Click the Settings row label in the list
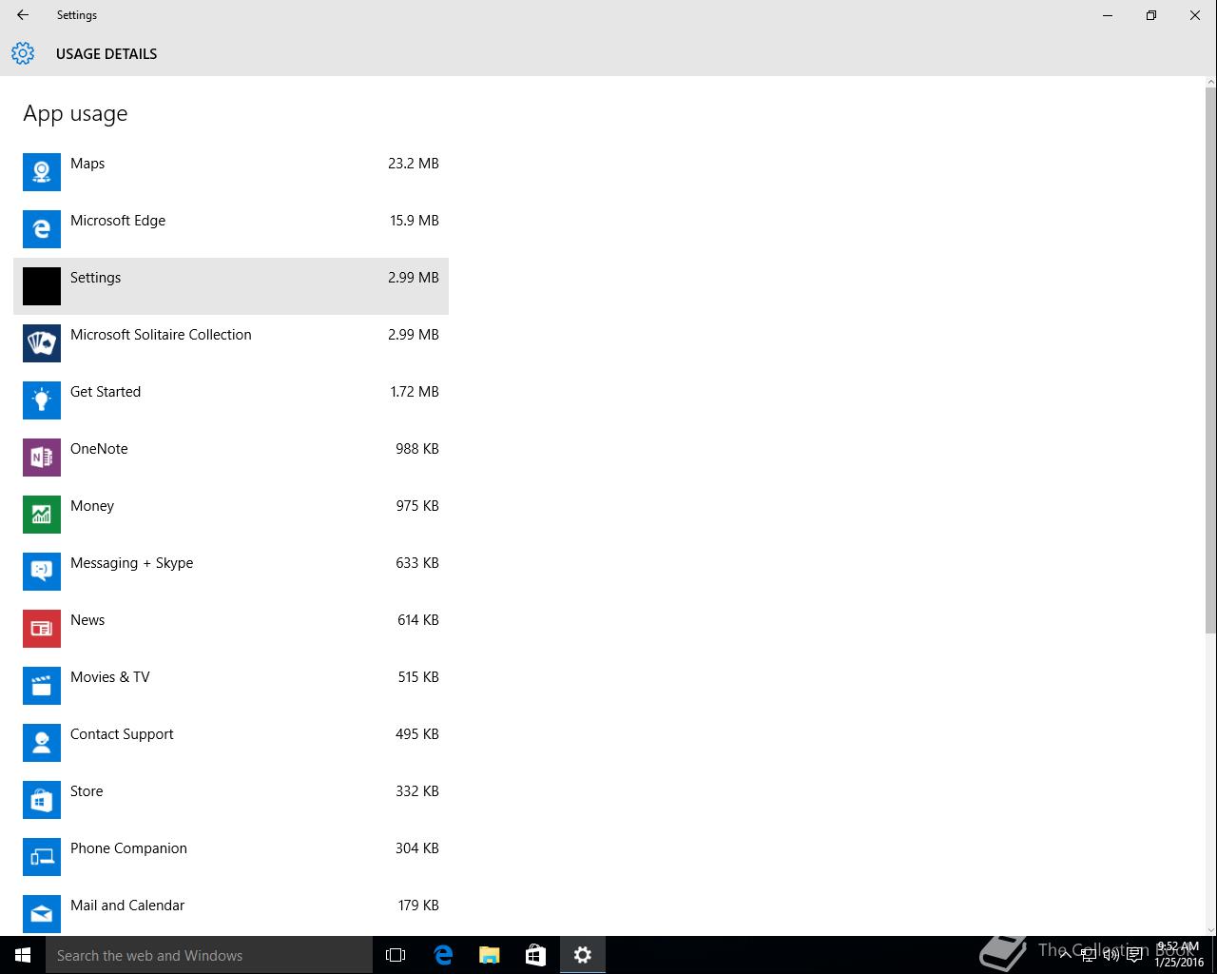 coord(95,278)
